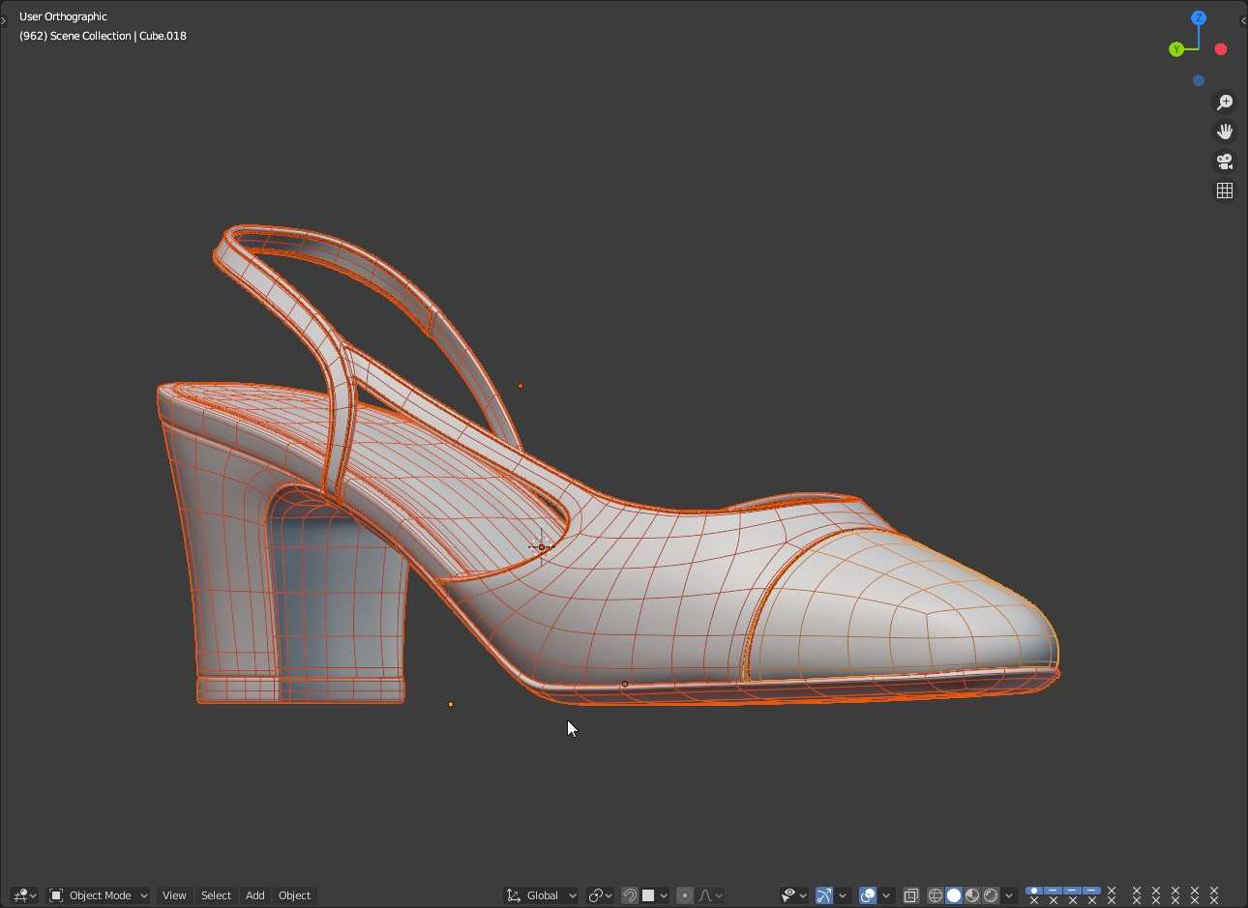Open Global transform orientation dropdown
The width and height of the screenshot is (1248, 908).
click(x=542, y=895)
